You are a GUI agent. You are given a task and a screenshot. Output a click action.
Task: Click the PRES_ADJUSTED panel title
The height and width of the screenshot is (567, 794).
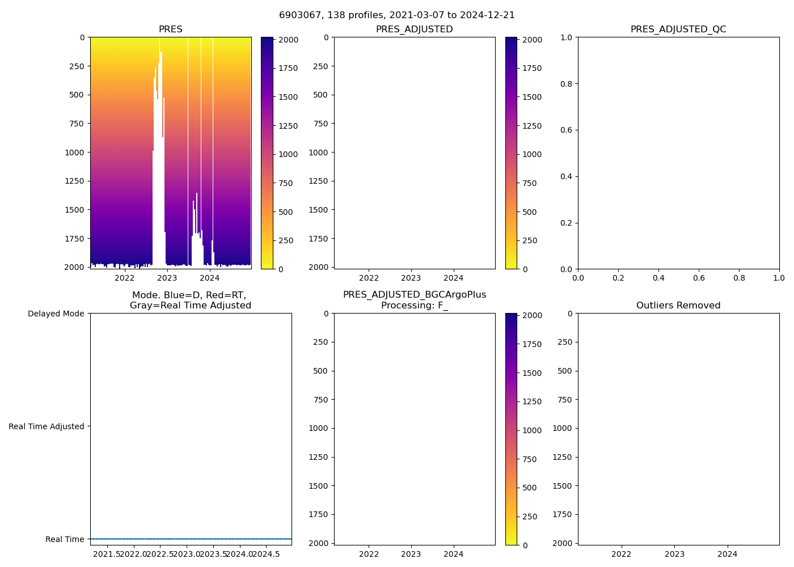(414, 29)
